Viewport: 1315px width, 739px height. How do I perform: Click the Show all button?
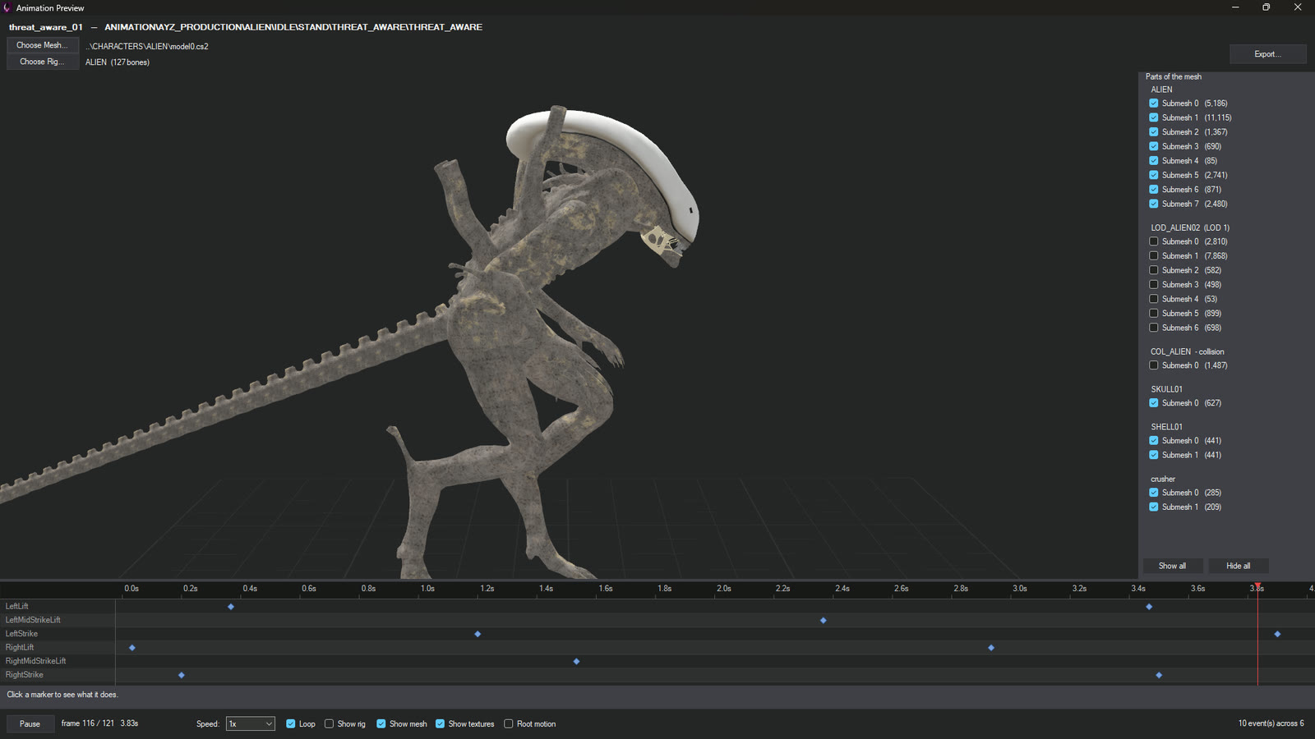1173,566
